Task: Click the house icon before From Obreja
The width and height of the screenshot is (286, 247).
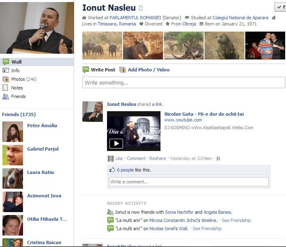Action: (167, 24)
